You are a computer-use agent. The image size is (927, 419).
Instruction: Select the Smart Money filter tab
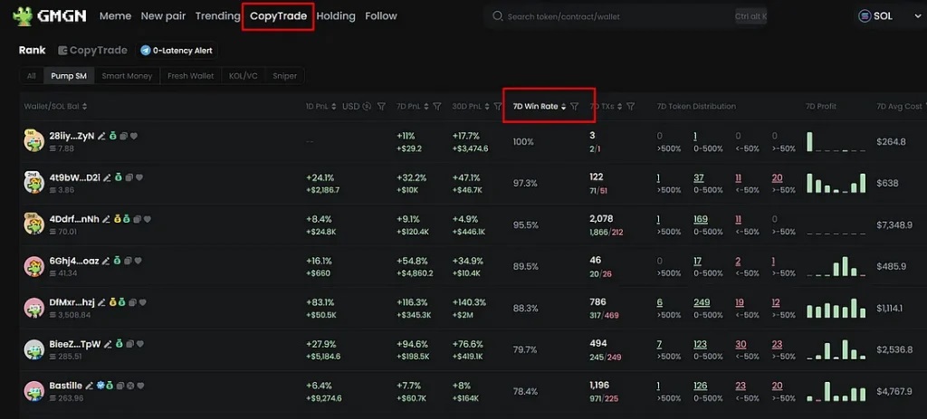click(127, 76)
